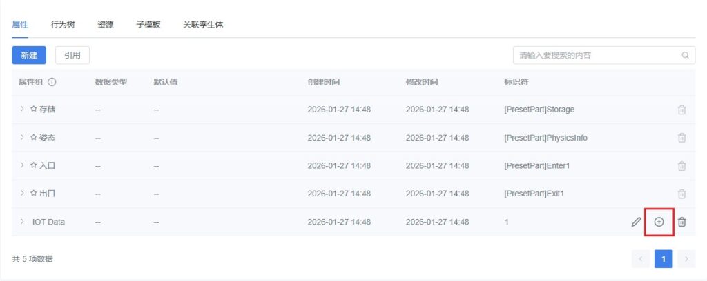This screenshot has width=707, height=281.
Task: Expand the 入口 attribute group row
Action: pyautogui.click(x=22, y=166)
